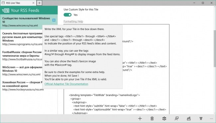The height and width of the screenshot is (123, 216).
Task: Select the WinScreen feed entry
Action: coord(21,71)
